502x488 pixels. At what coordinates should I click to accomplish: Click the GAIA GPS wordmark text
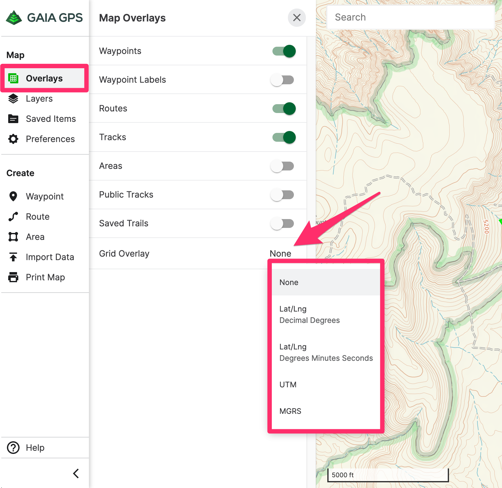(x=55, y=18)
